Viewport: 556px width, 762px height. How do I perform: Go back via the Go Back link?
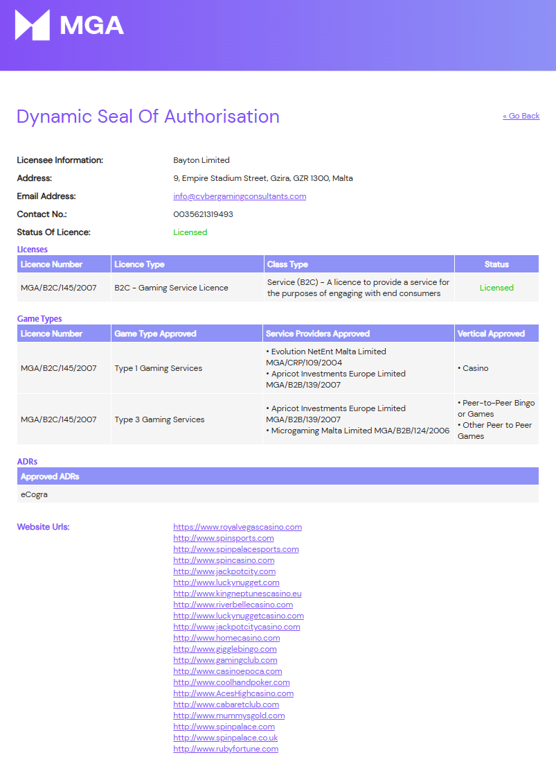(521, 116)
